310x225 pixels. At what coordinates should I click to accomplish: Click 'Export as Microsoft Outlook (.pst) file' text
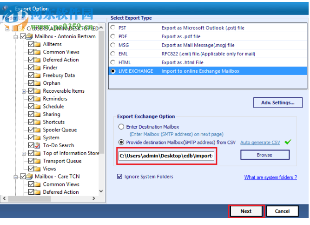[x=203, y=28]
